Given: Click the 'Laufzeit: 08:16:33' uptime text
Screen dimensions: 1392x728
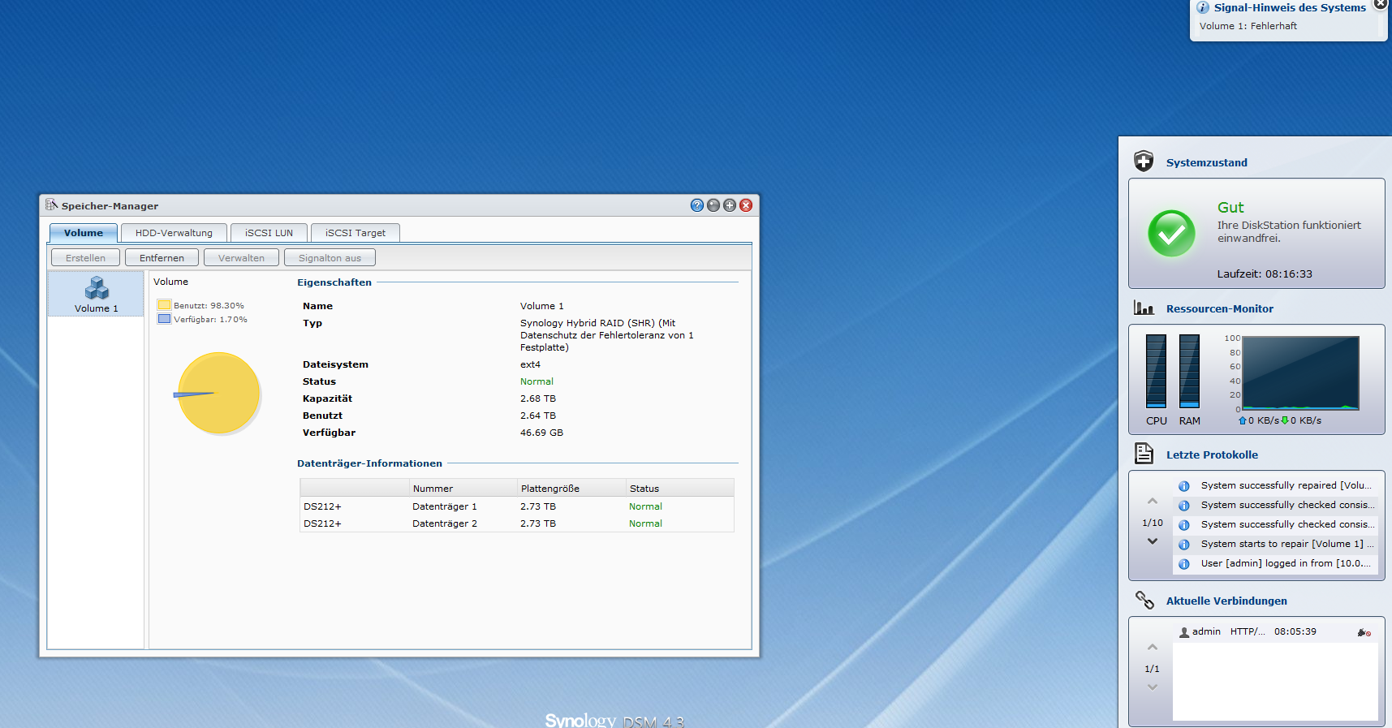Looking at the screenshot, I should [1265, 274].
